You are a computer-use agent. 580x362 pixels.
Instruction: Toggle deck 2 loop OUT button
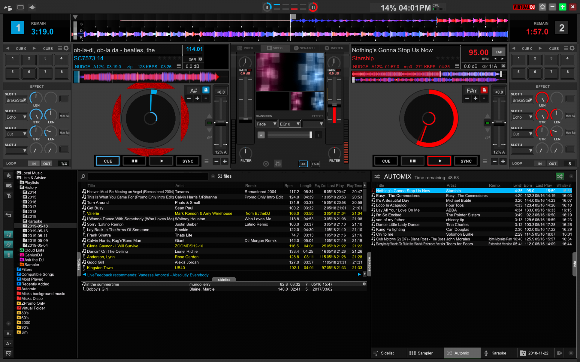(552, 164)
